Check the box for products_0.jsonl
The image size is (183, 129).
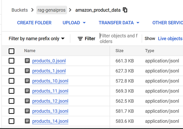(12, 61)
